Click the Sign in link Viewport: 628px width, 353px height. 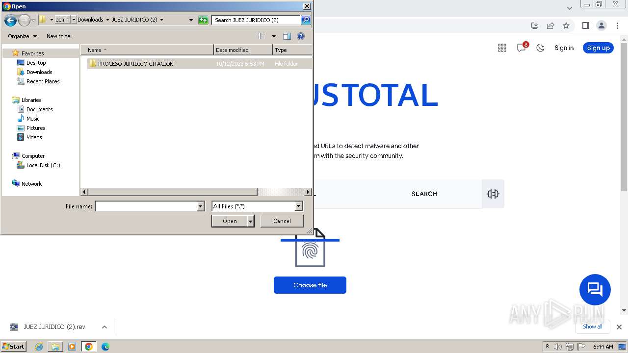point(564,48)
